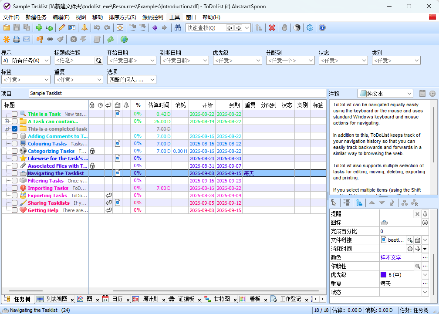The height and width of the screenshot is (314, 439).
Task: Clear reminder with X in 提醒 row
Action: [417, 214]
